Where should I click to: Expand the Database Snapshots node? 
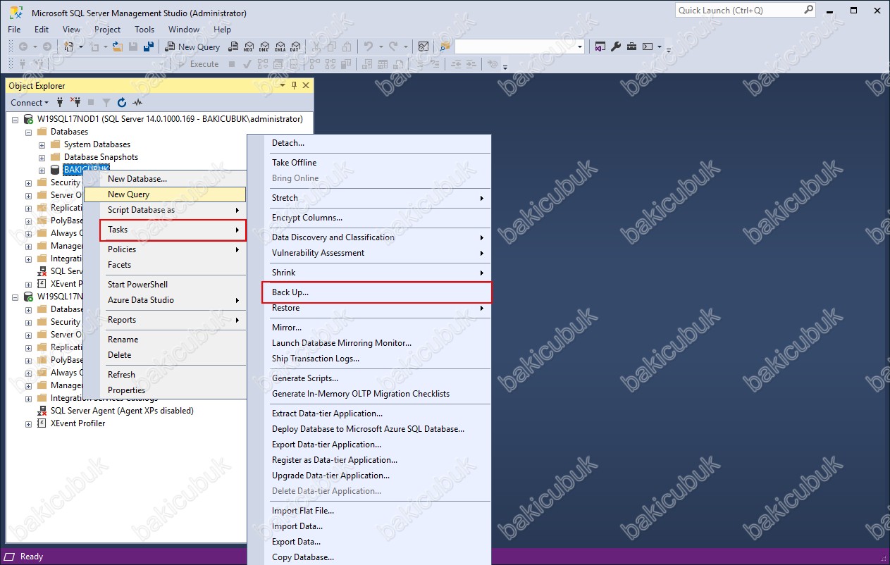point(42,157)
